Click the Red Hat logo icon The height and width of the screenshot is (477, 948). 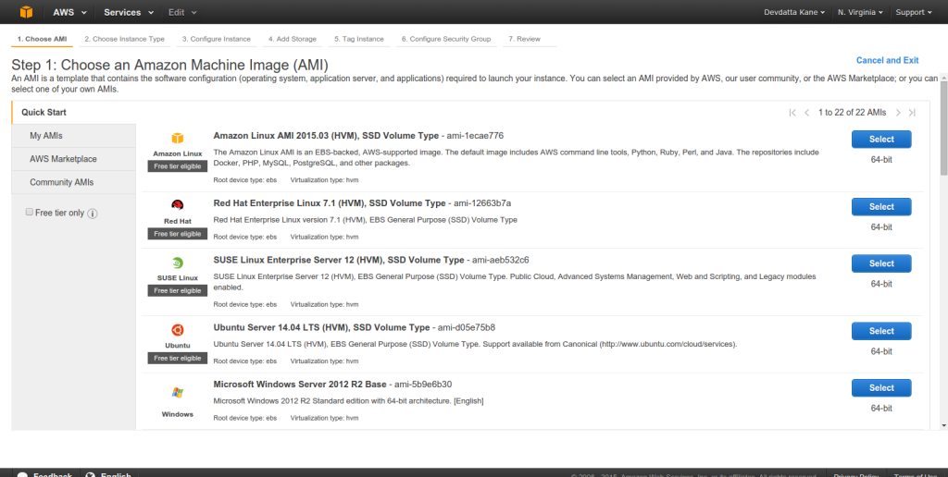tap(177, 205)
